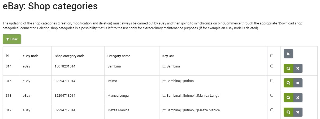320x119 pixels.
Task: Check the box for the Bambina row
Action: (272, 66)
